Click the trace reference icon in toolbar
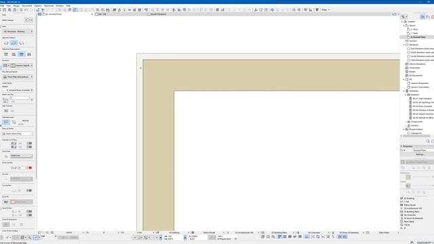This screenshot has width=434, height=244. pyautogui.click(x=75, y=9)
